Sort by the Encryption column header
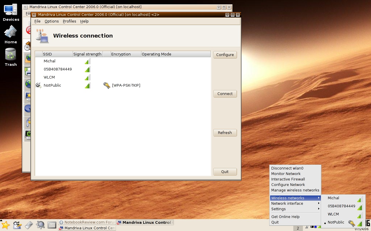 click(x=126, y=54)
